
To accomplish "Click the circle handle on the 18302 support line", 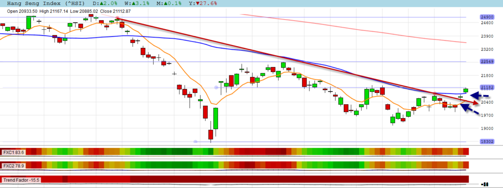I will pos(196,141).
